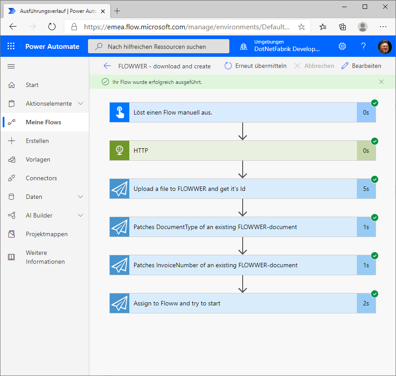Click the Connectors plug icon

click(12, 178)
